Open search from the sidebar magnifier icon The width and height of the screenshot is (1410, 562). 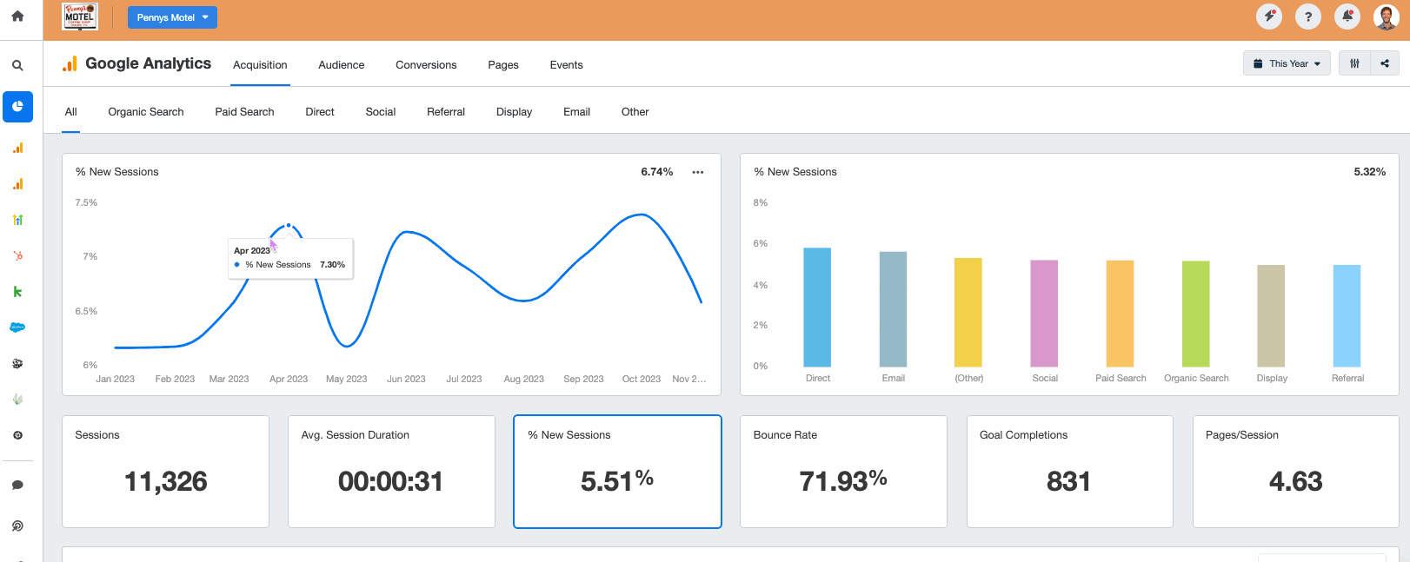[17, 65]
